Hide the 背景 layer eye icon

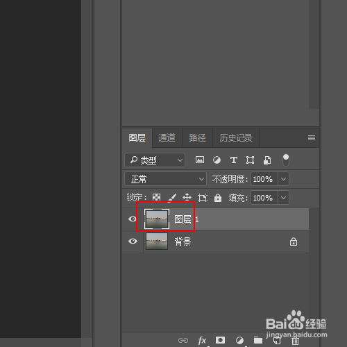click(x=133, y=242)
